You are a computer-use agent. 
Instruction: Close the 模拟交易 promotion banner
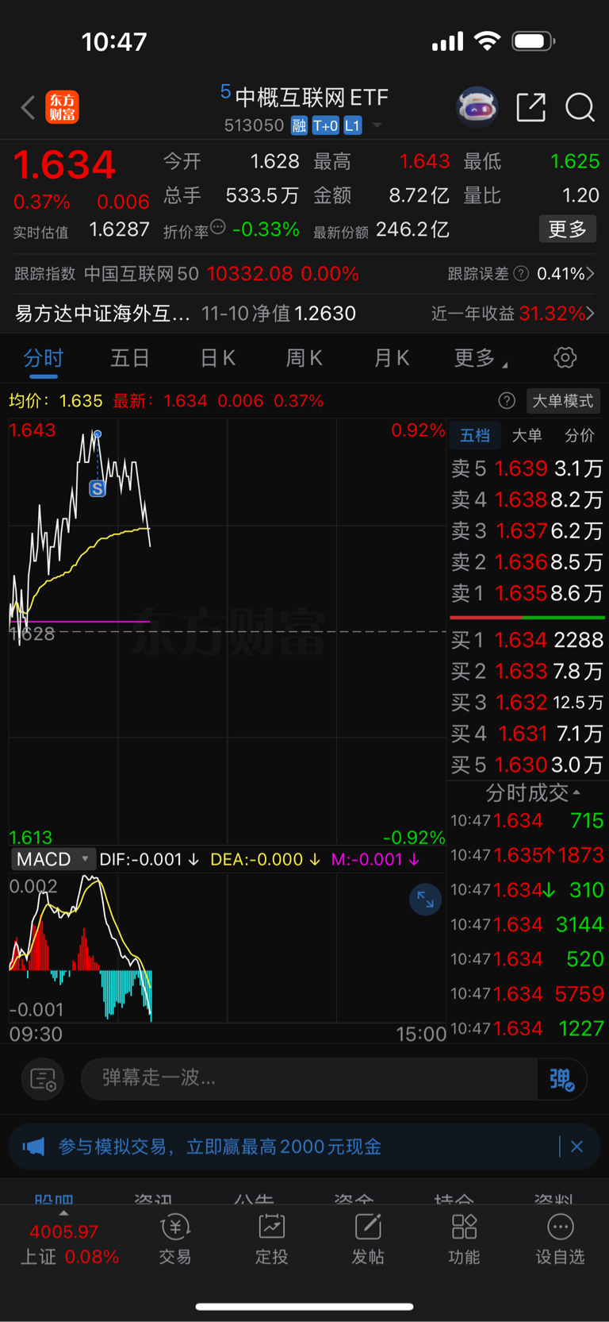tap(576, 1147)
